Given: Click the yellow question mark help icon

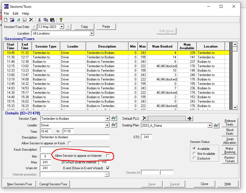Looking at the screenshot, I should pos(61,20).
